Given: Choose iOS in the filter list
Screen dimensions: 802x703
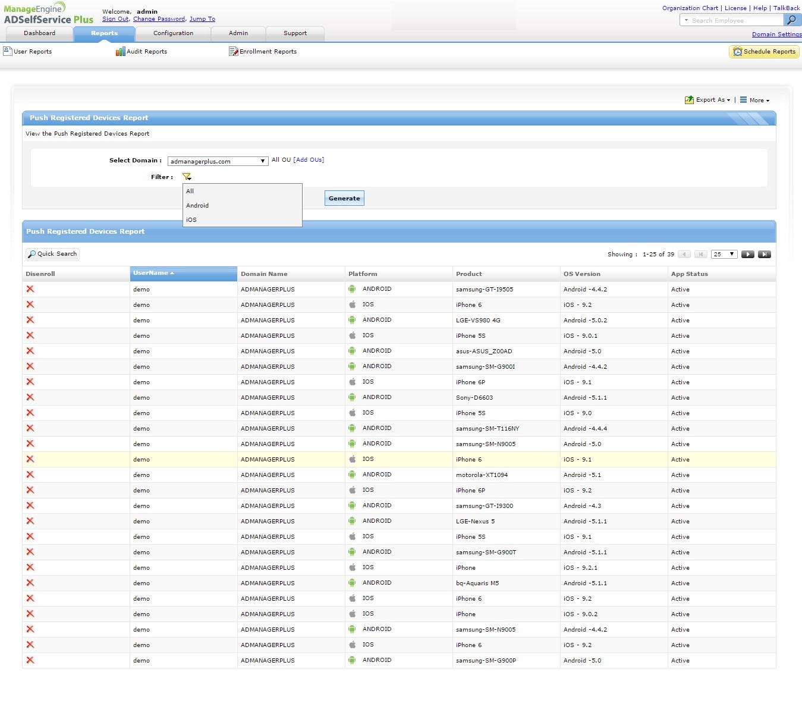Looking at the screenshot, I should 191,220.
